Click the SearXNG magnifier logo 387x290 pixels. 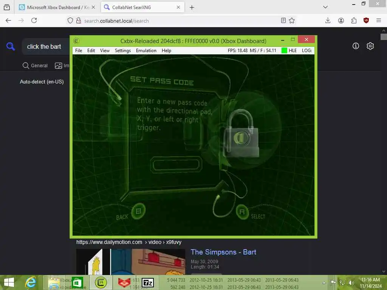point(11,46)
